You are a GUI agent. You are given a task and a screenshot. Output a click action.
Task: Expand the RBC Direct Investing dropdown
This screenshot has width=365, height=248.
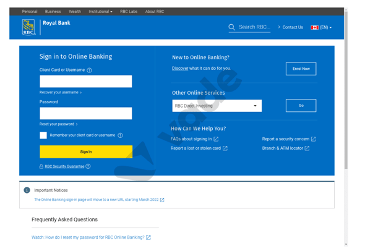[x=217, y=106]
